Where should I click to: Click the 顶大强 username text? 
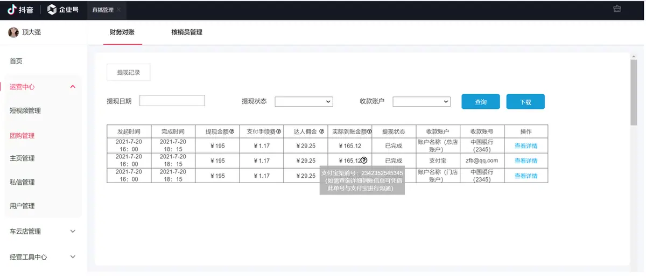click(31, 32)
